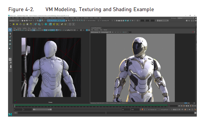
Task: Create an Arnold area light from shelf
Action: pyautogui.click(x=14, y=24)
